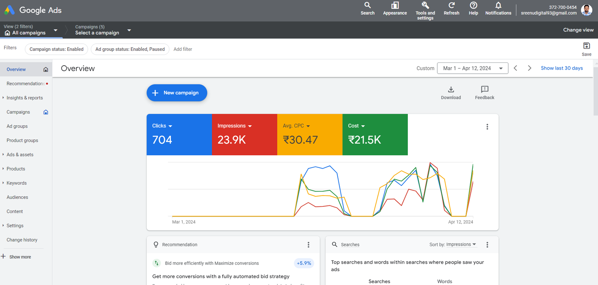
Task: Change the Clicks metric dropdown
Action: (162, 126)
